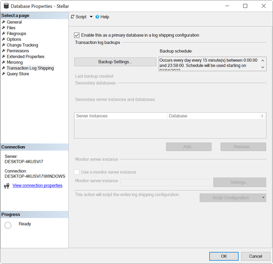
Task: Open the Extended Properties page
Action: pyautogui.click(x=25, y=57)
